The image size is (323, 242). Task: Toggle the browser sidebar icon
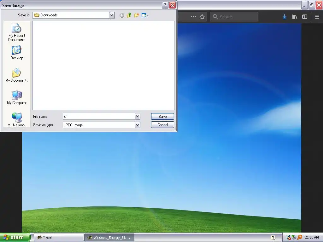coord(305,17)
